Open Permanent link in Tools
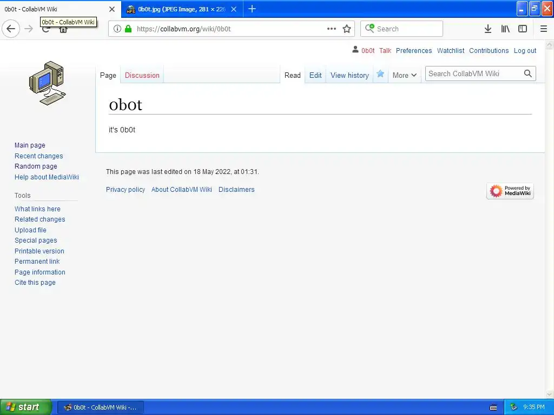The width and height of the screenshot is (554, 415). point(37,261)
